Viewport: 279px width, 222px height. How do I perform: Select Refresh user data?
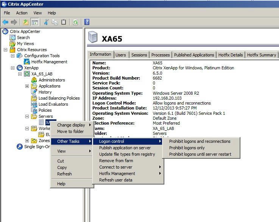tap(128, 180)
